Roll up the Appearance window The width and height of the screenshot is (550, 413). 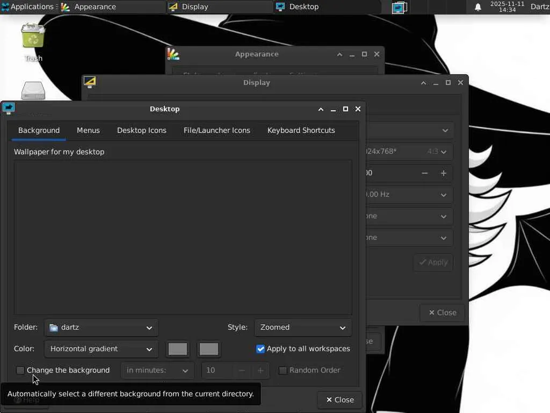[339, 54]
